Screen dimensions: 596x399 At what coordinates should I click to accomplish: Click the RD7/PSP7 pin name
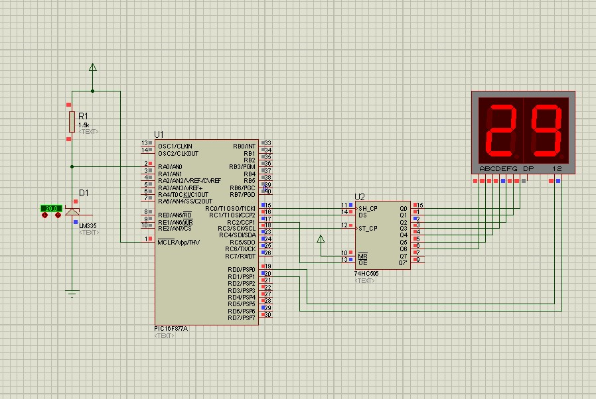pos(242,317)
